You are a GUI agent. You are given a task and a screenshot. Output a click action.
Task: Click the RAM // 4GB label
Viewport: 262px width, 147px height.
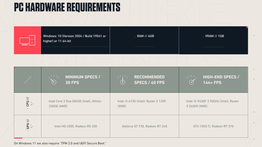pos(145,36)
